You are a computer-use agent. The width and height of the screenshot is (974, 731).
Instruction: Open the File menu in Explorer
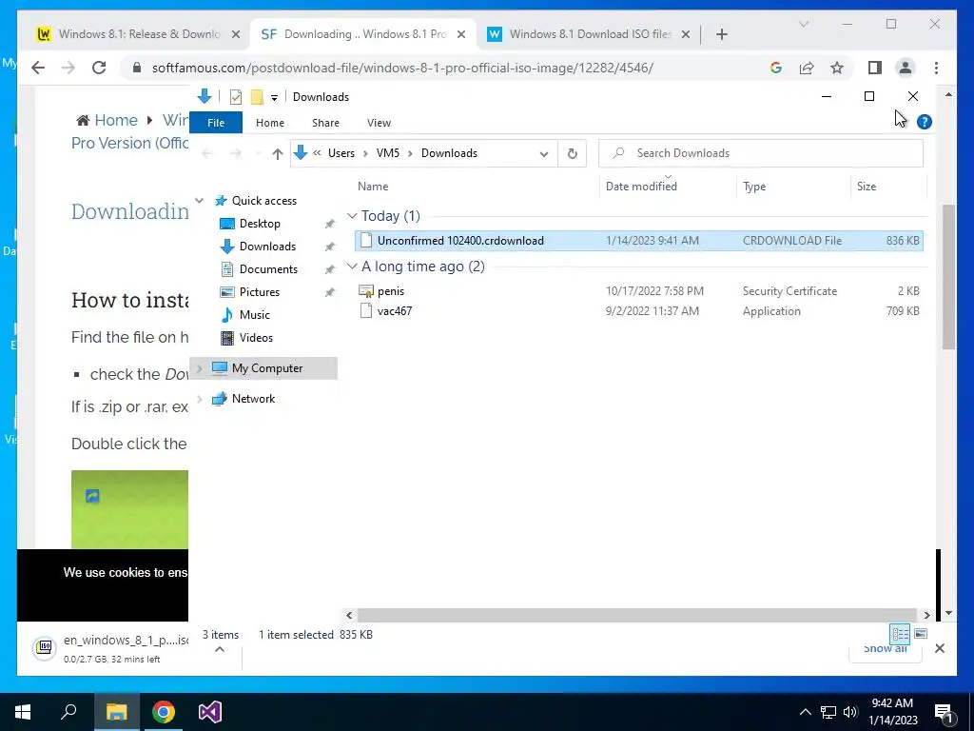[216, 123]
